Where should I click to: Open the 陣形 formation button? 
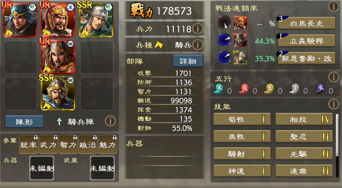(24, 121)
